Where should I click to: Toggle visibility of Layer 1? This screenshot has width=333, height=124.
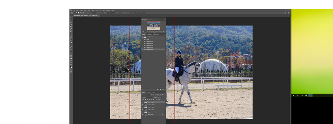143,112
